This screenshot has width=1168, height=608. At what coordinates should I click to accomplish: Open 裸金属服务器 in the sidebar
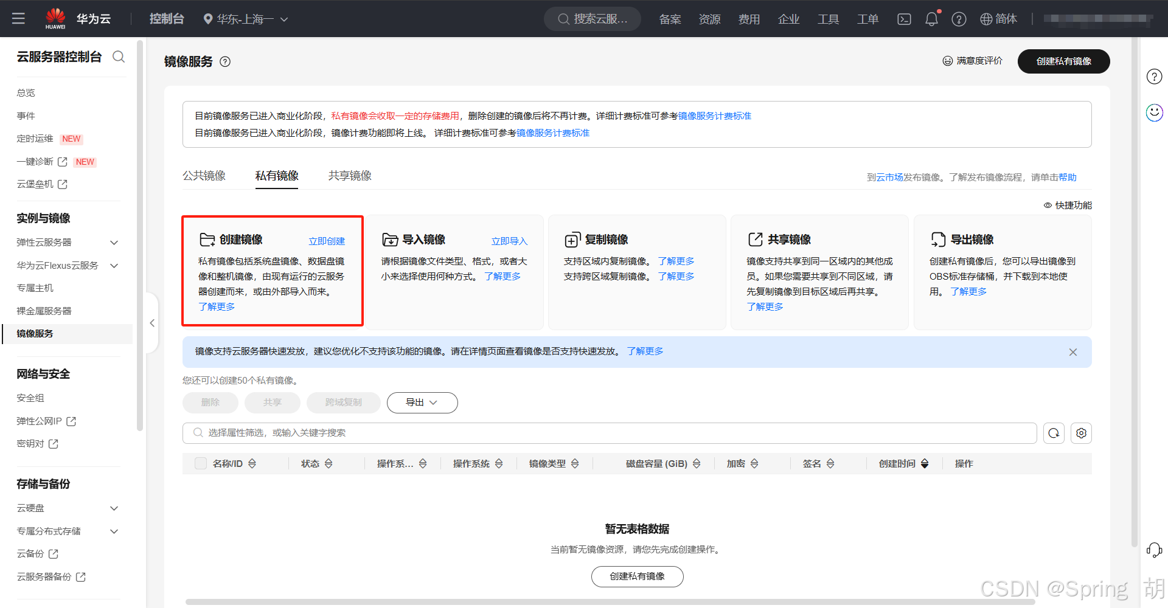44,311
